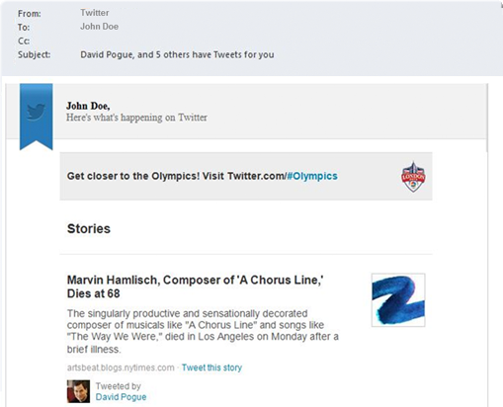Image resolution: width=503 pixels, height=407 pixels.
Task: Open the #Olympics hashtag link
Action: pyautogui.click(x=312, y=176)
